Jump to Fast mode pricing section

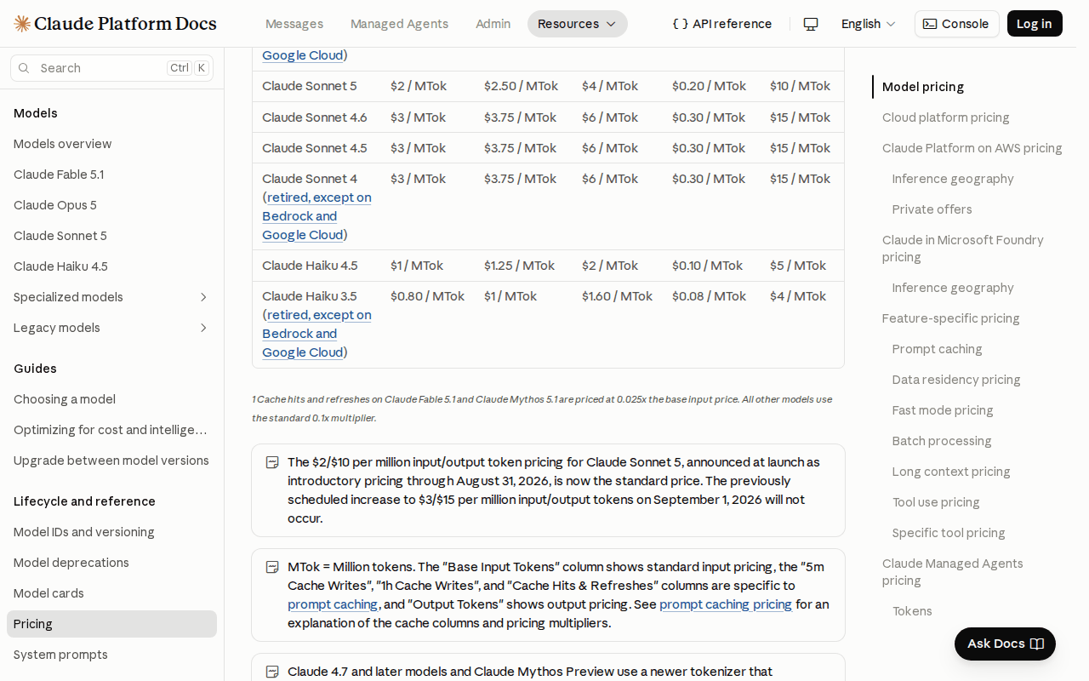943,410
